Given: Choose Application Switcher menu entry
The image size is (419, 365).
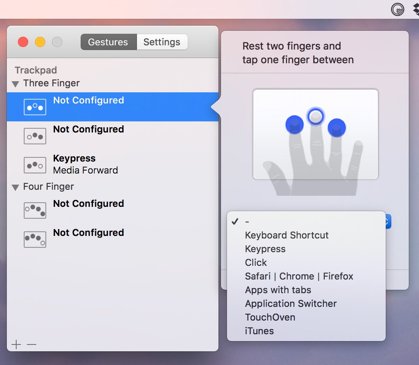Looking at the screenshot, I should point(306,303).
